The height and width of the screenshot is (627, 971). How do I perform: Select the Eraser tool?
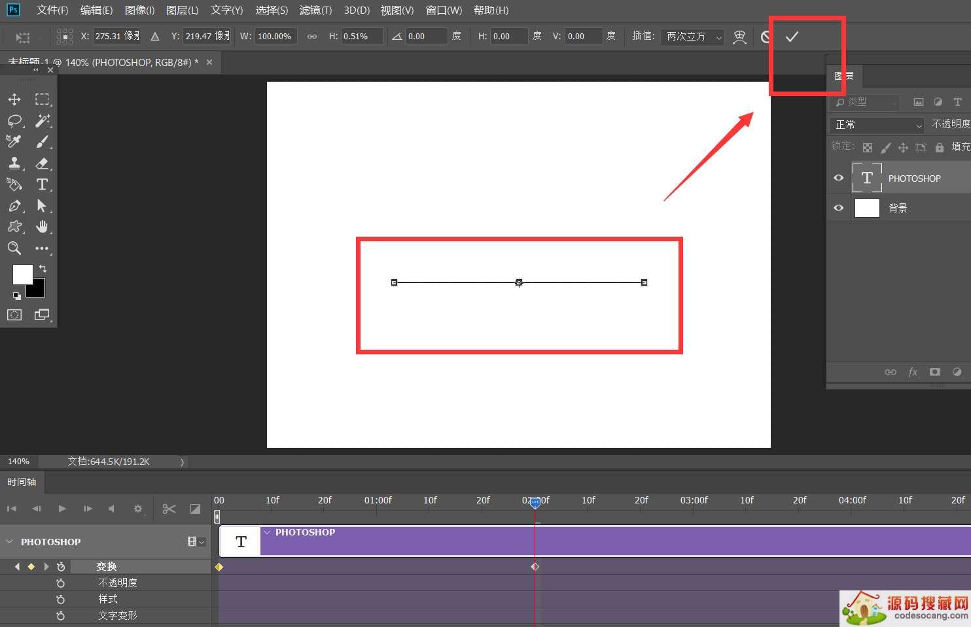(43, 163)
